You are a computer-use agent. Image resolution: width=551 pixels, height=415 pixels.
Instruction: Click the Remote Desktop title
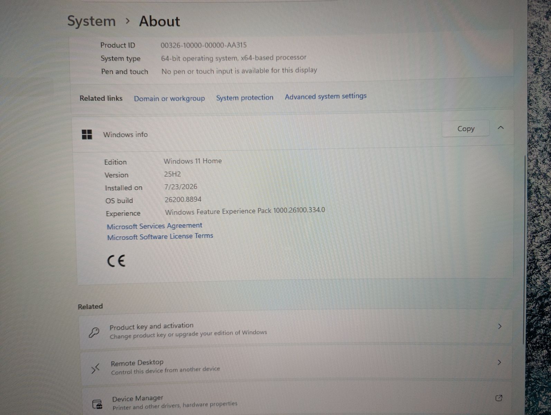click(137, 363)
